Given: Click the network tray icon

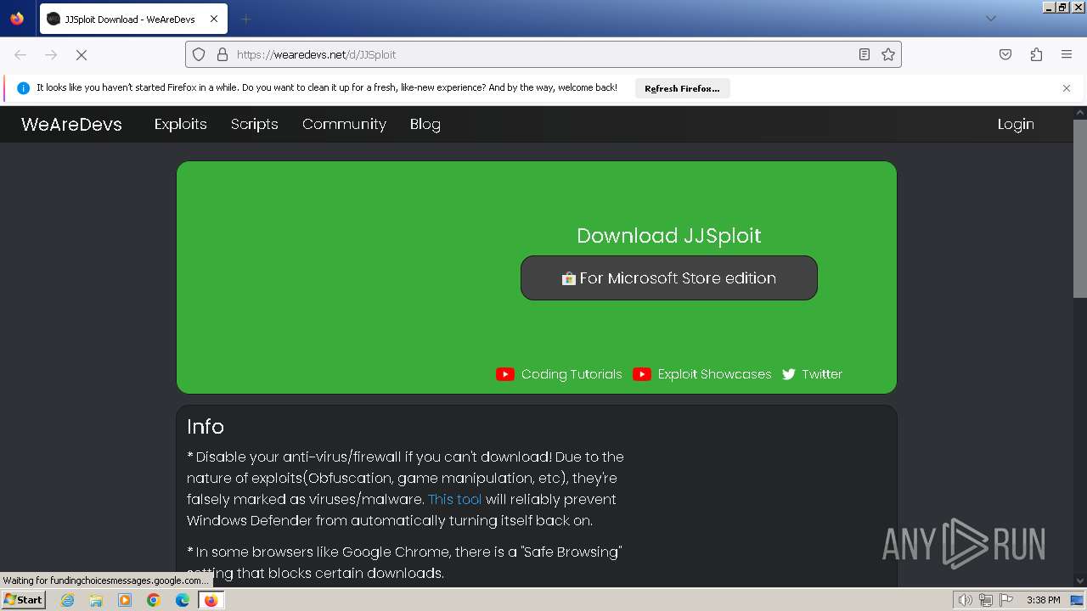Looking at the screenshot, I should point(985,600).
